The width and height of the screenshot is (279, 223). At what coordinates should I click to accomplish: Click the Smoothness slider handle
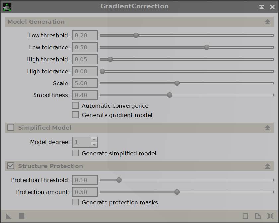click(170, 95)
